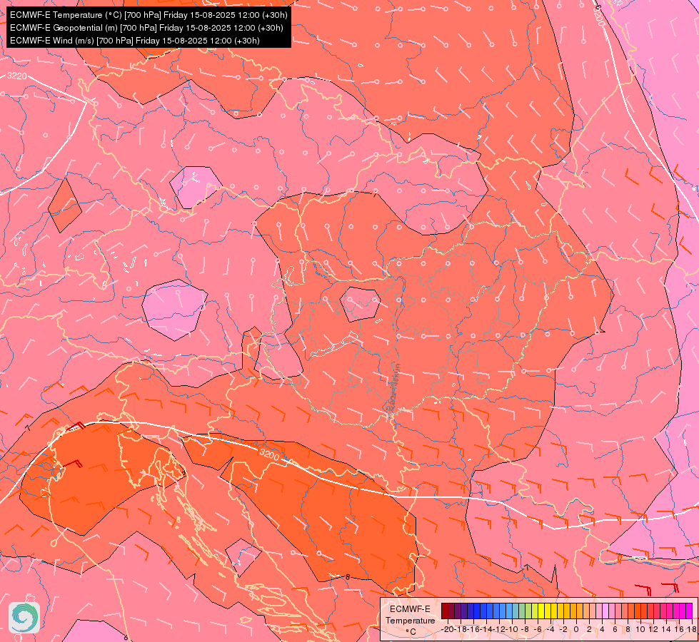Image resolution: width=699 pixels, height=642 pixels.
Task: Click the 3220 geopotential contour label
Action: coord(17,76)
